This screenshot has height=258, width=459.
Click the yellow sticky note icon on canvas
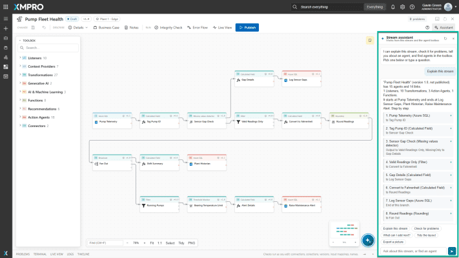coord(370,41)
